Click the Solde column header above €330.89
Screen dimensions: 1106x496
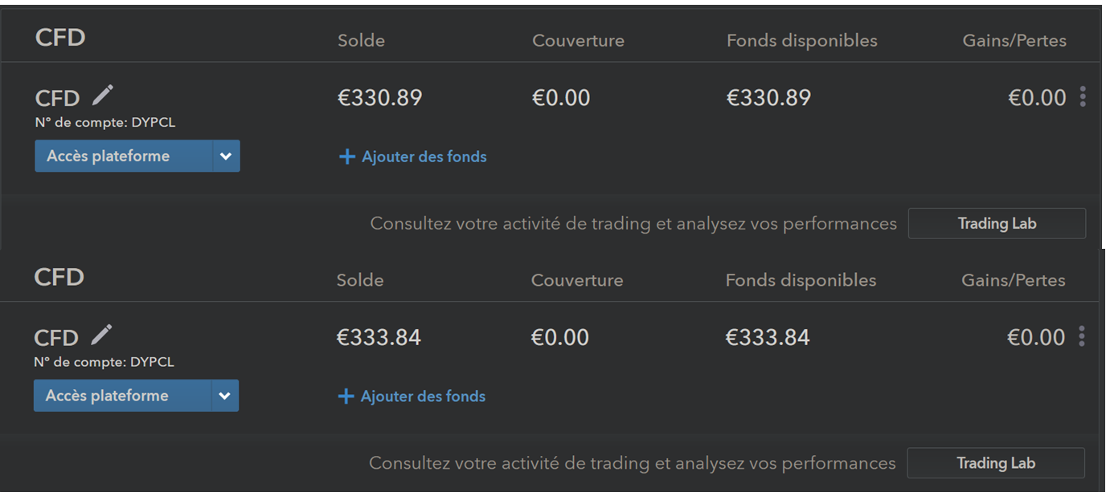coord(361,40)
